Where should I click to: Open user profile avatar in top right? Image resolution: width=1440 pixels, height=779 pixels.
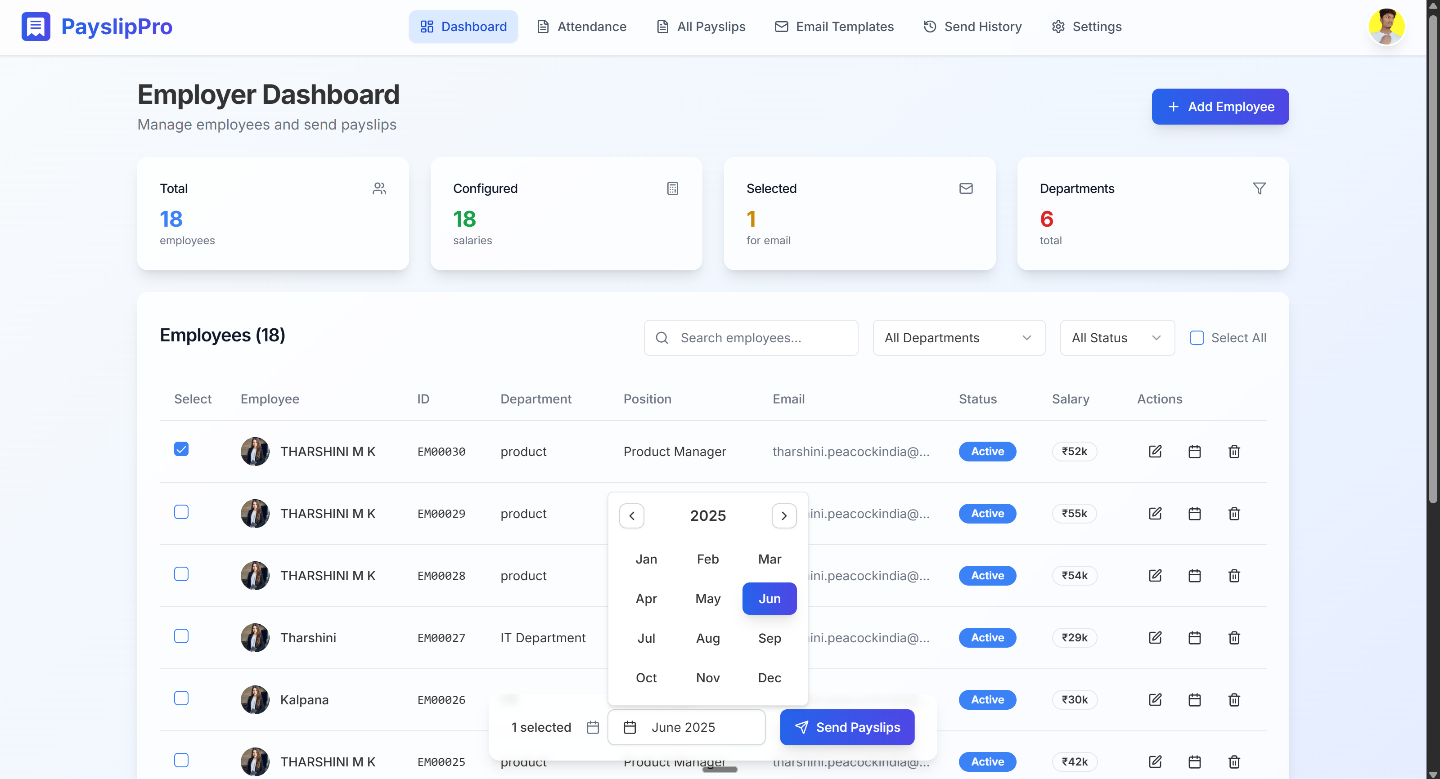point(1386,26)
